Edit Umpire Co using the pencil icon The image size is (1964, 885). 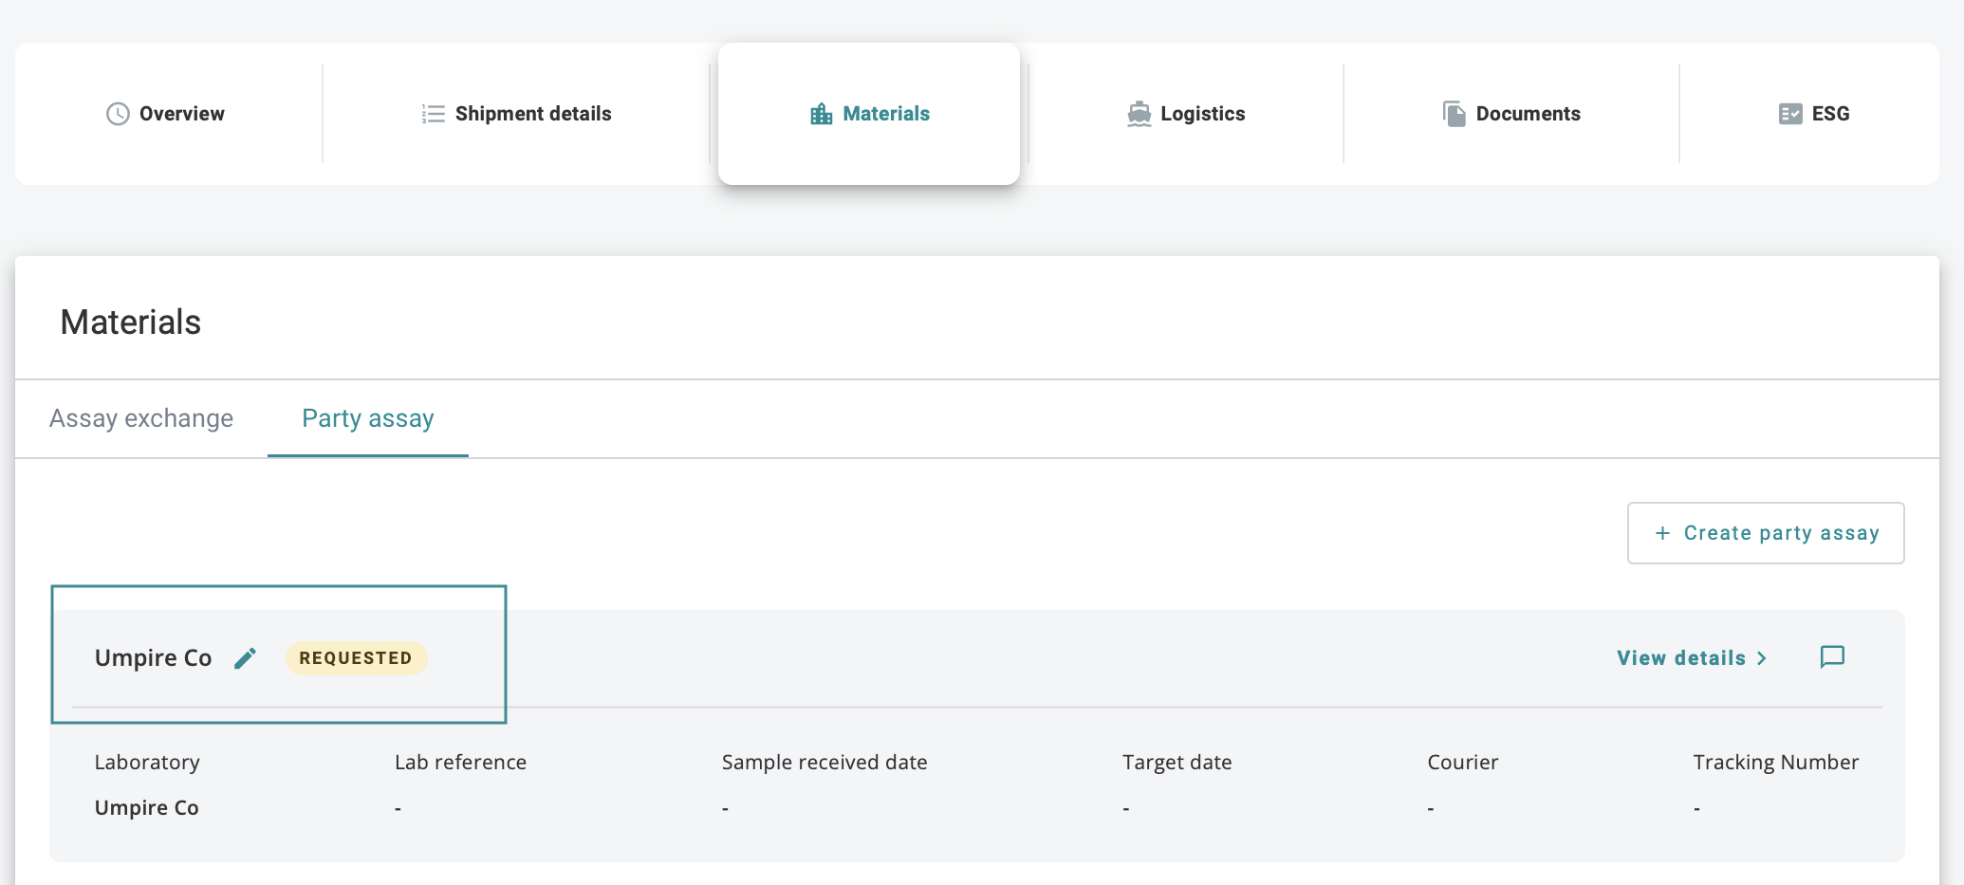click(245, 658)
